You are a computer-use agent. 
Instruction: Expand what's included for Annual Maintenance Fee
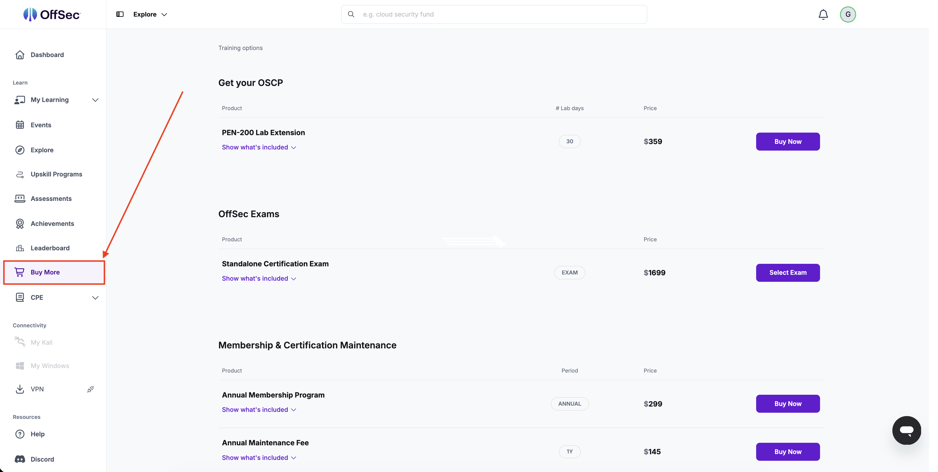click(259, 457)
